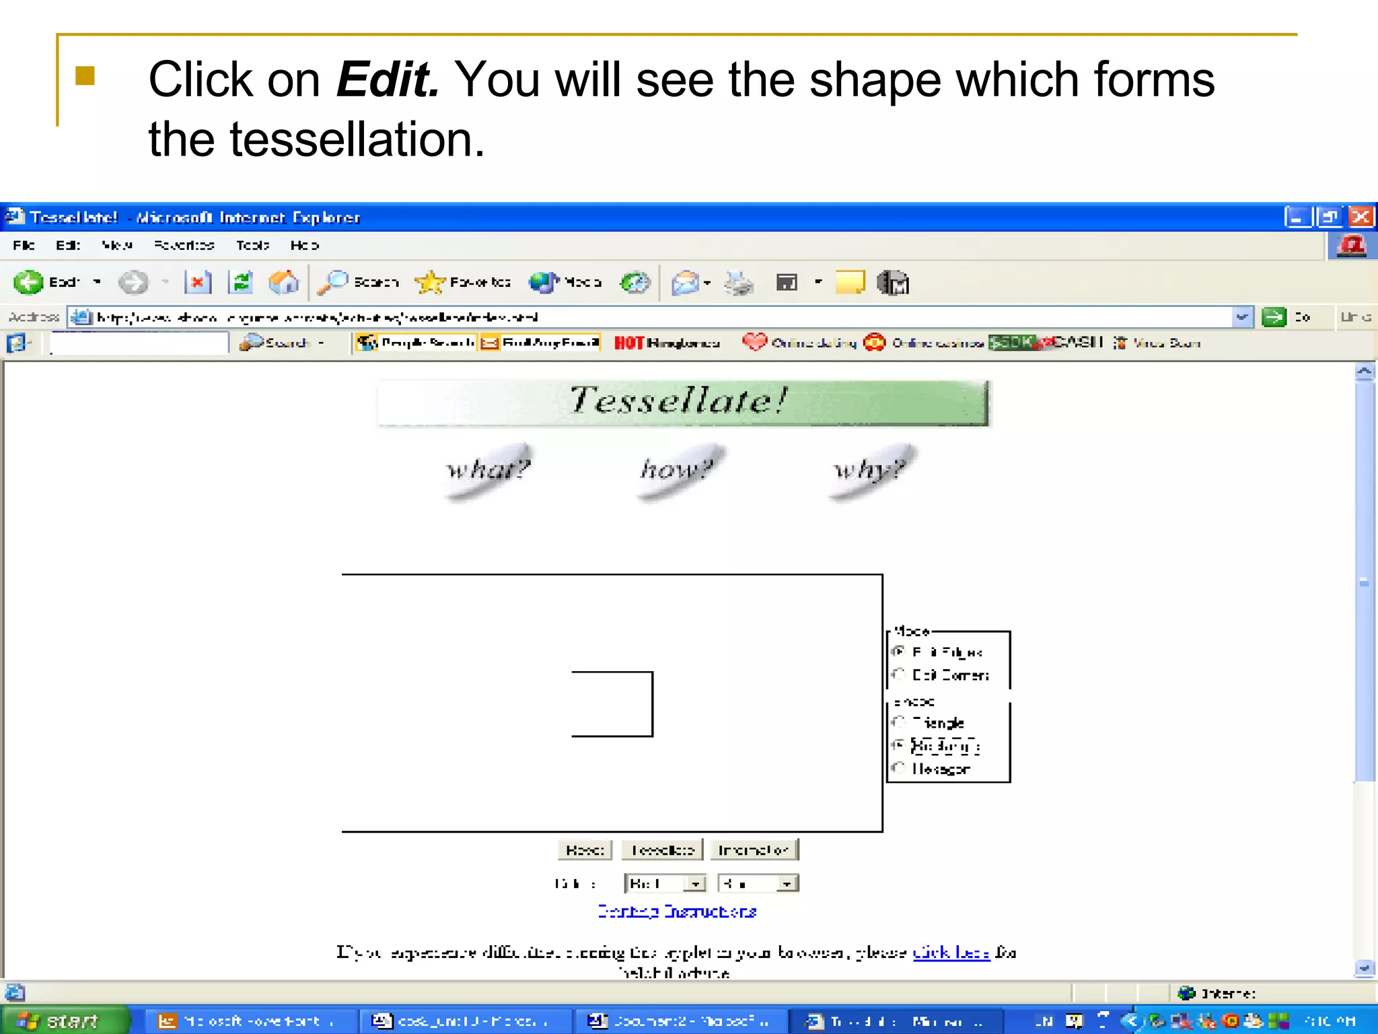
Task: Open the Search magnifier in the toolbar
Action: (332, 283)
